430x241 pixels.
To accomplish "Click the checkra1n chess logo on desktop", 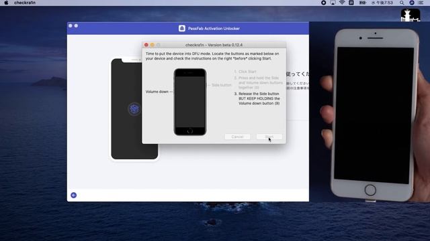I will 411,15.
